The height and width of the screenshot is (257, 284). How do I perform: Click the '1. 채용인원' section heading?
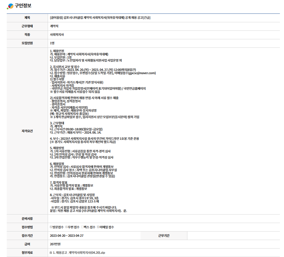click(57, 51)
